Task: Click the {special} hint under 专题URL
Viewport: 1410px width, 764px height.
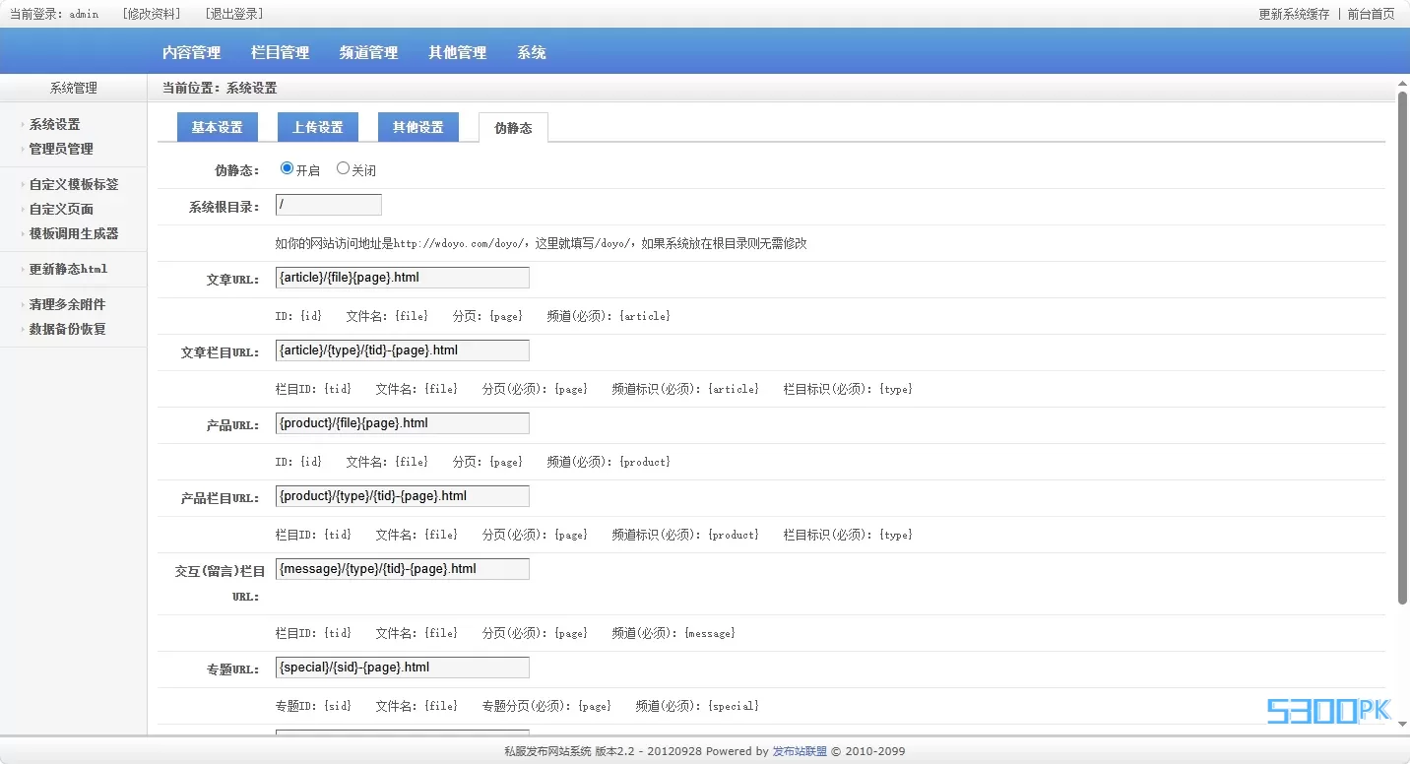Action: 734,706
